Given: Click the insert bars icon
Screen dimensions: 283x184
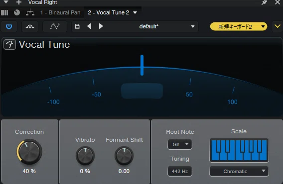Looking at the screenshot, I should coord(4,12).
